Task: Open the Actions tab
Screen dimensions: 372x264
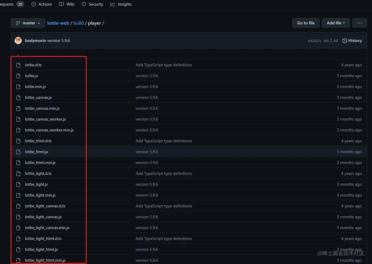Action: tap(42, 4)
